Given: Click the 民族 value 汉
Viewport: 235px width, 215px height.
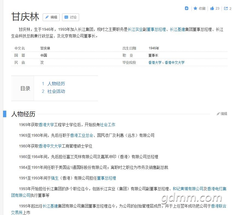Looking at the screenshot, I should coord(42,62).
